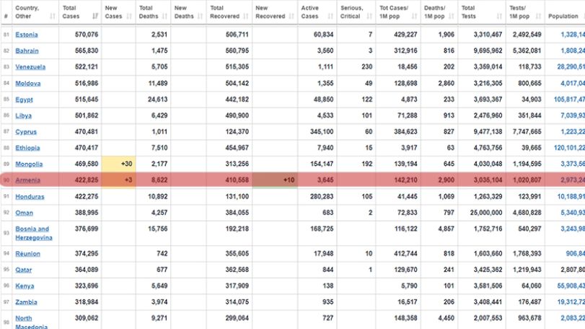Click Mongolia's yellow +30 new cases cell
585x329 pixels.
point(118,164)
